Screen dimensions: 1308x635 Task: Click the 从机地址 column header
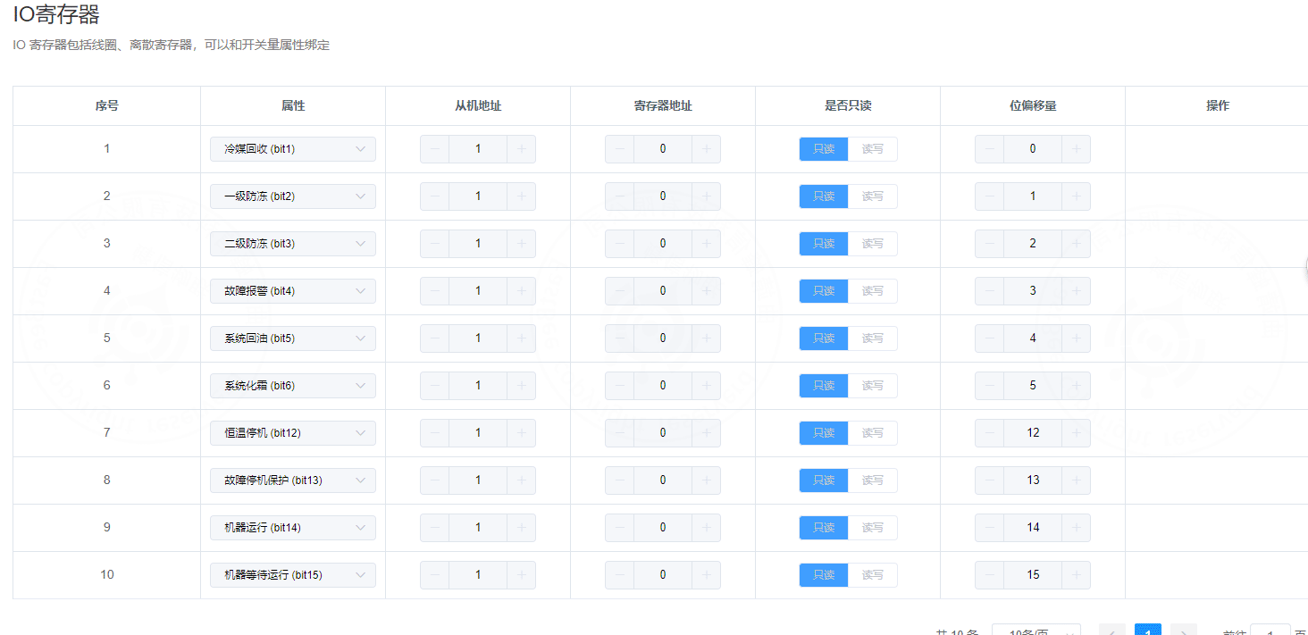click(478, 105)
